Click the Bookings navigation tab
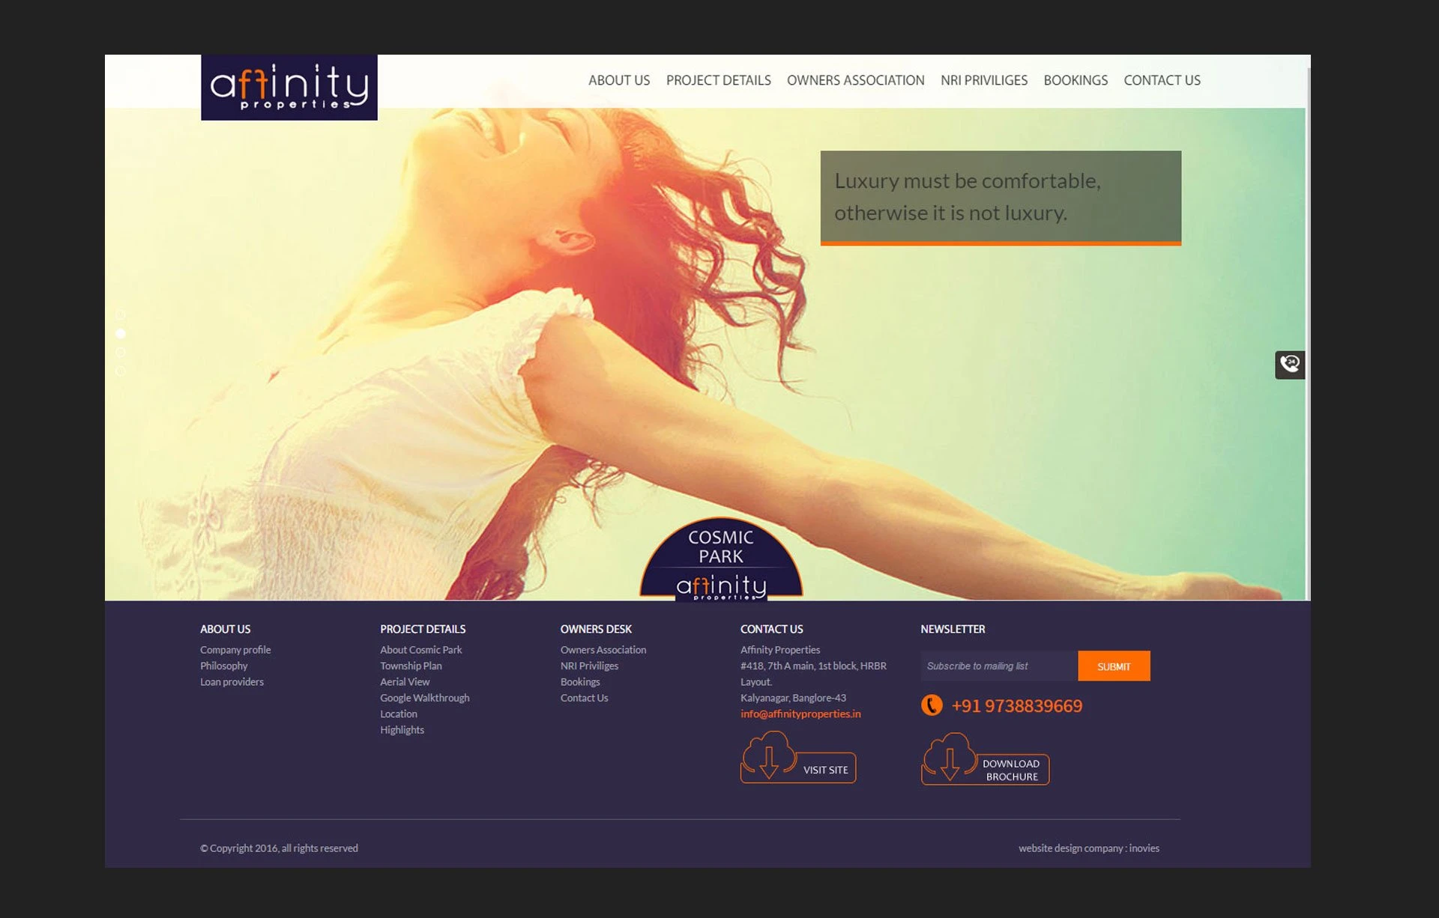Viewport: 1439px width, 918px height. (1075, 81)
